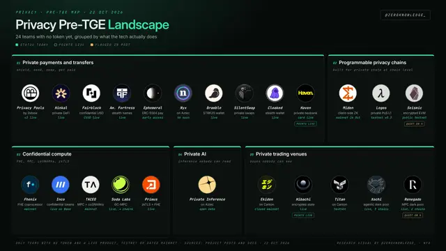Click the 'MPC dark pool' text under Renegade
Viewport: 446px width, 251px height.
point(413,204)
